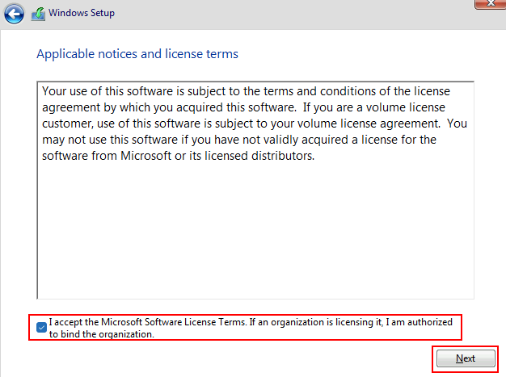
Task: Click the blank white area left of the Next button
Action: (x=226, y=358)
